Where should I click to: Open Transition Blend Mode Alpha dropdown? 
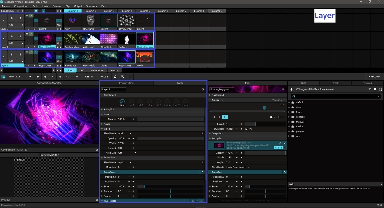pos(125,162)
